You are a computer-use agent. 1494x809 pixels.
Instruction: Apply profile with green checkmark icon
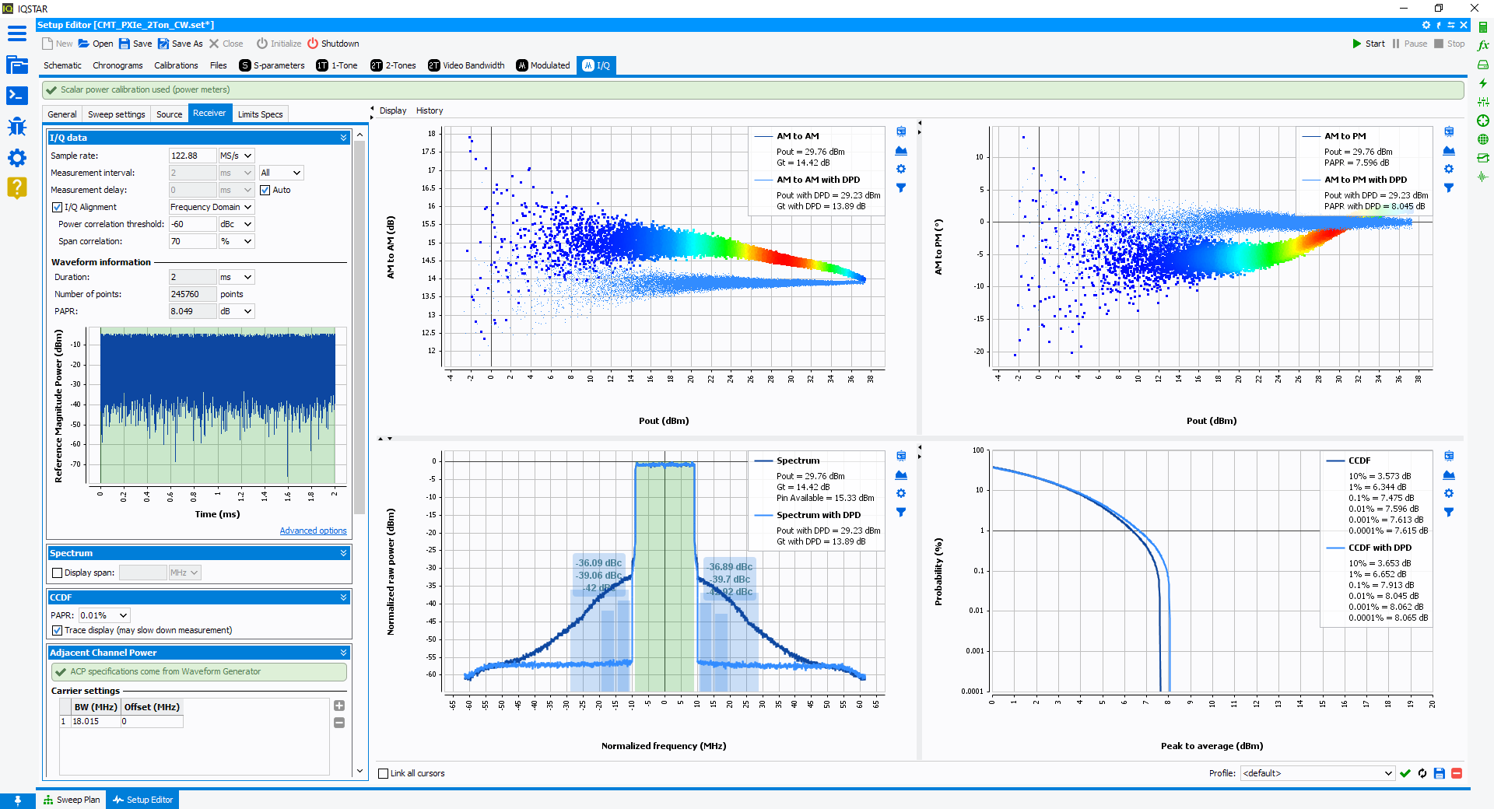[x=1405, y=773]
